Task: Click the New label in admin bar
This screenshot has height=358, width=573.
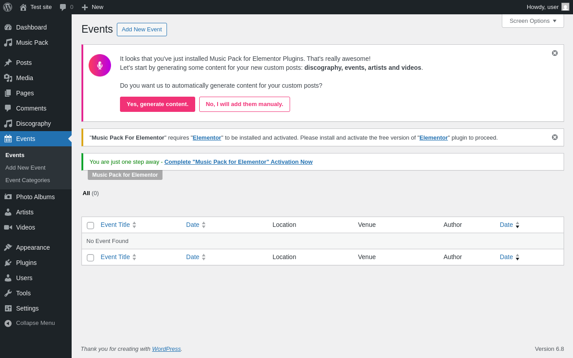Action: (98, 7)
